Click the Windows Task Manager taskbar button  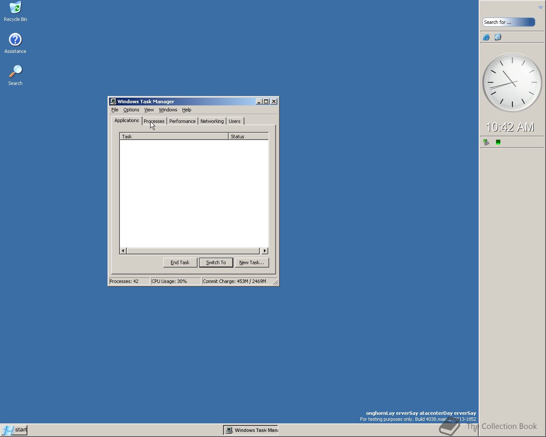click(251, 430)
